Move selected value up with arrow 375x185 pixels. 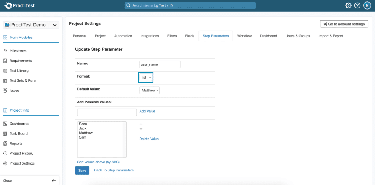click(x=141, y=124)
